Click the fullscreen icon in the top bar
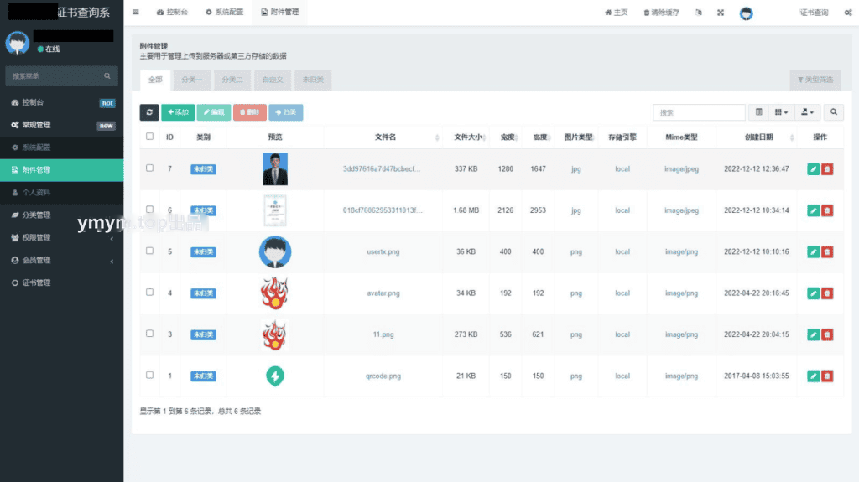 [721, 13]
